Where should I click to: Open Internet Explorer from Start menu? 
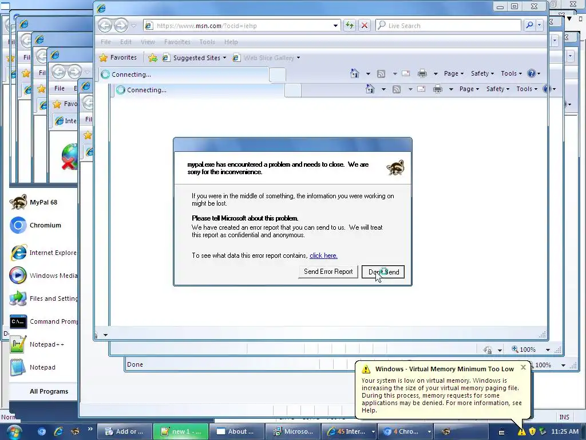[43, 253]
